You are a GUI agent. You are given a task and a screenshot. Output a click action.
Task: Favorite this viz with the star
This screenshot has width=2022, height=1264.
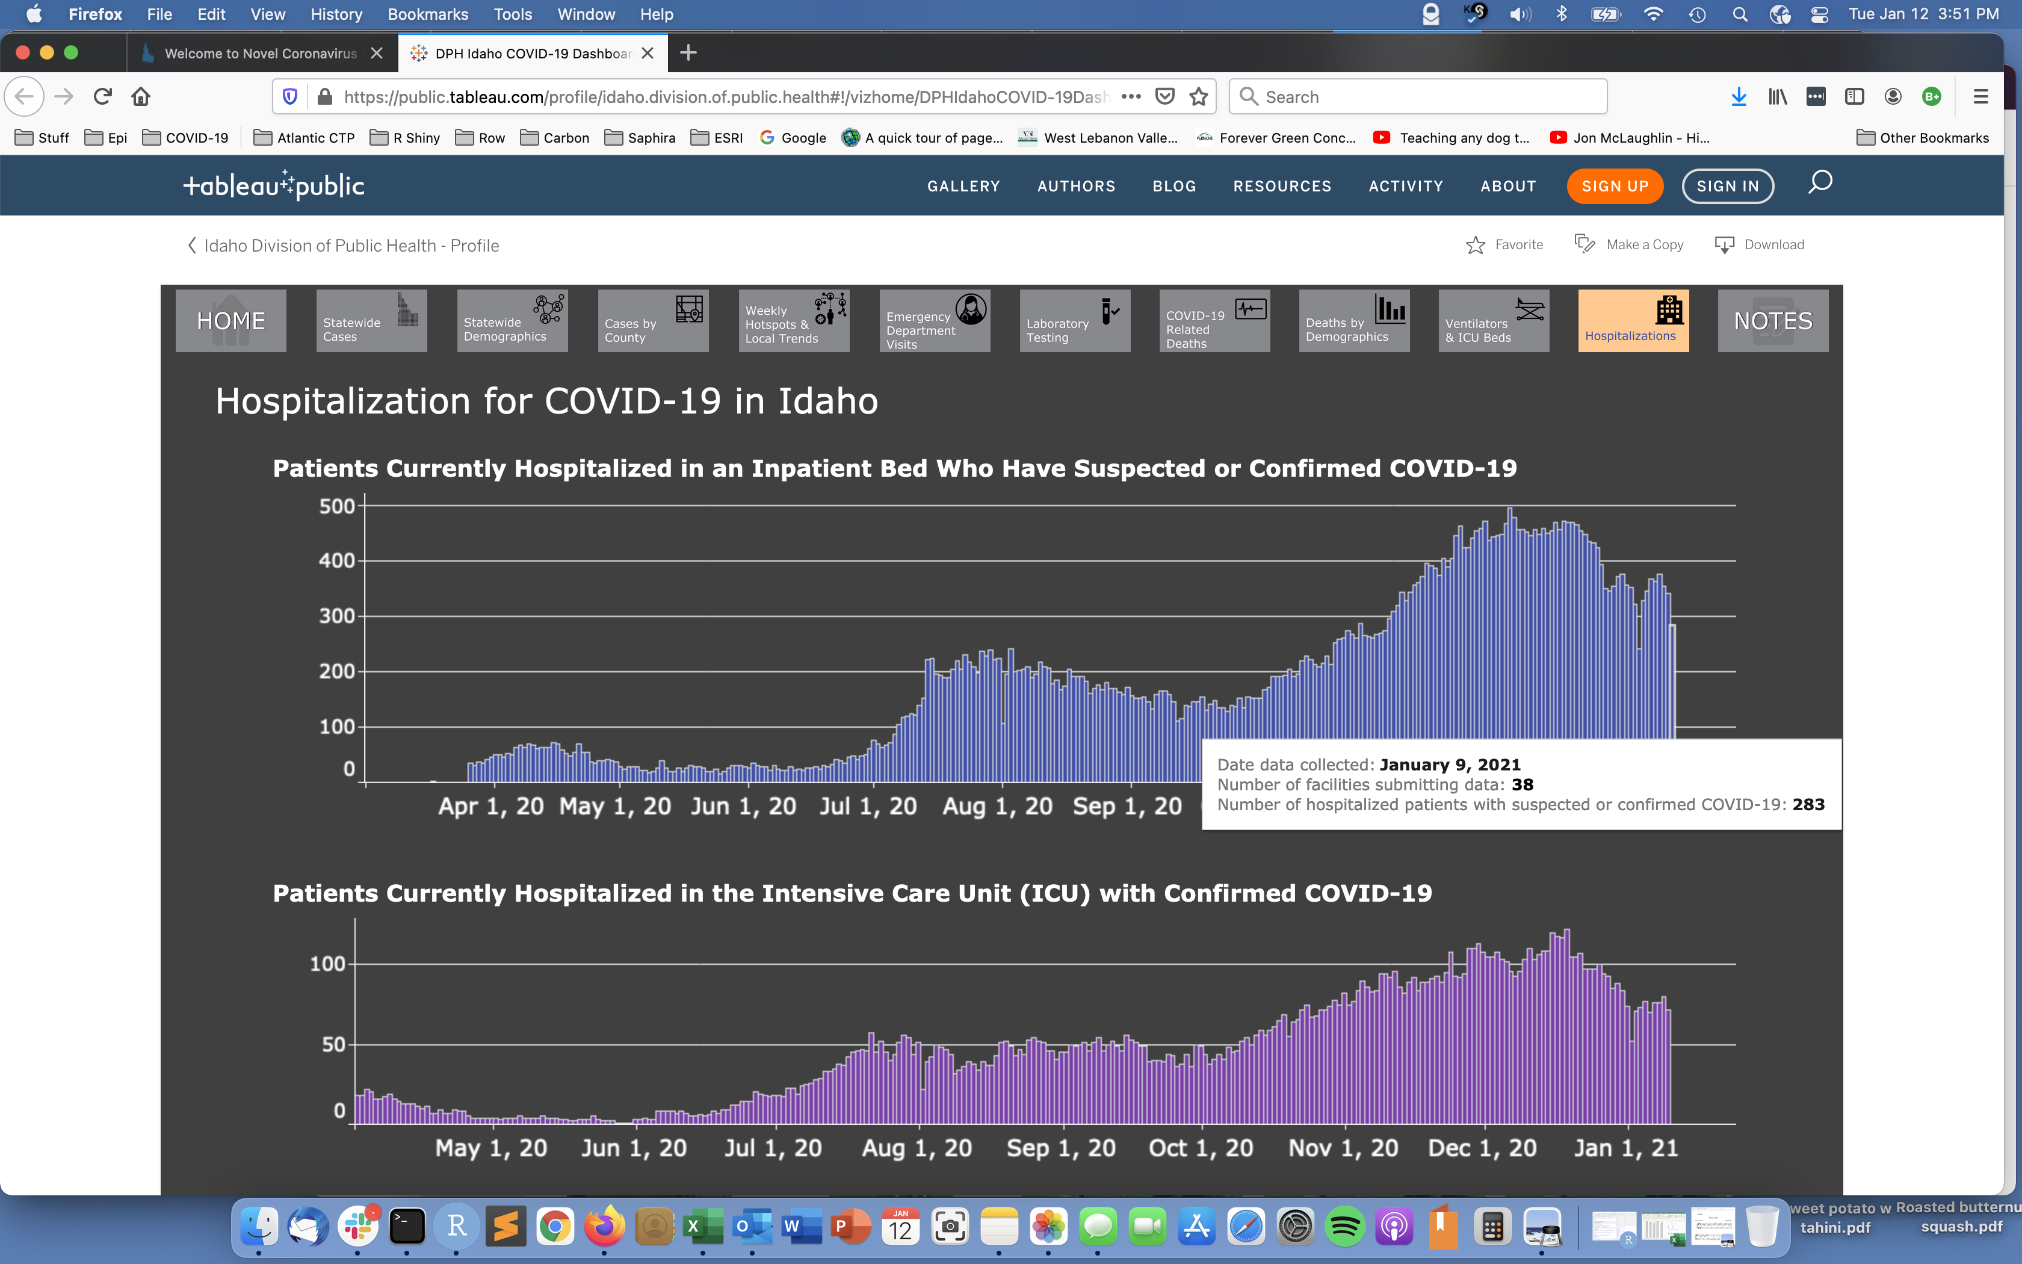coord(1476,245)
